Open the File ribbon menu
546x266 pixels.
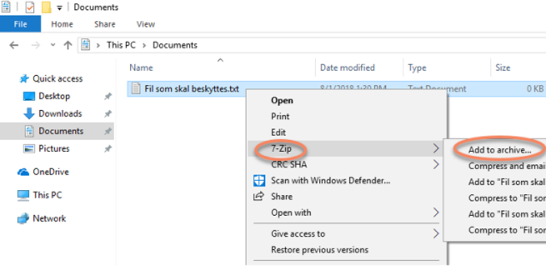click(21, 24)
